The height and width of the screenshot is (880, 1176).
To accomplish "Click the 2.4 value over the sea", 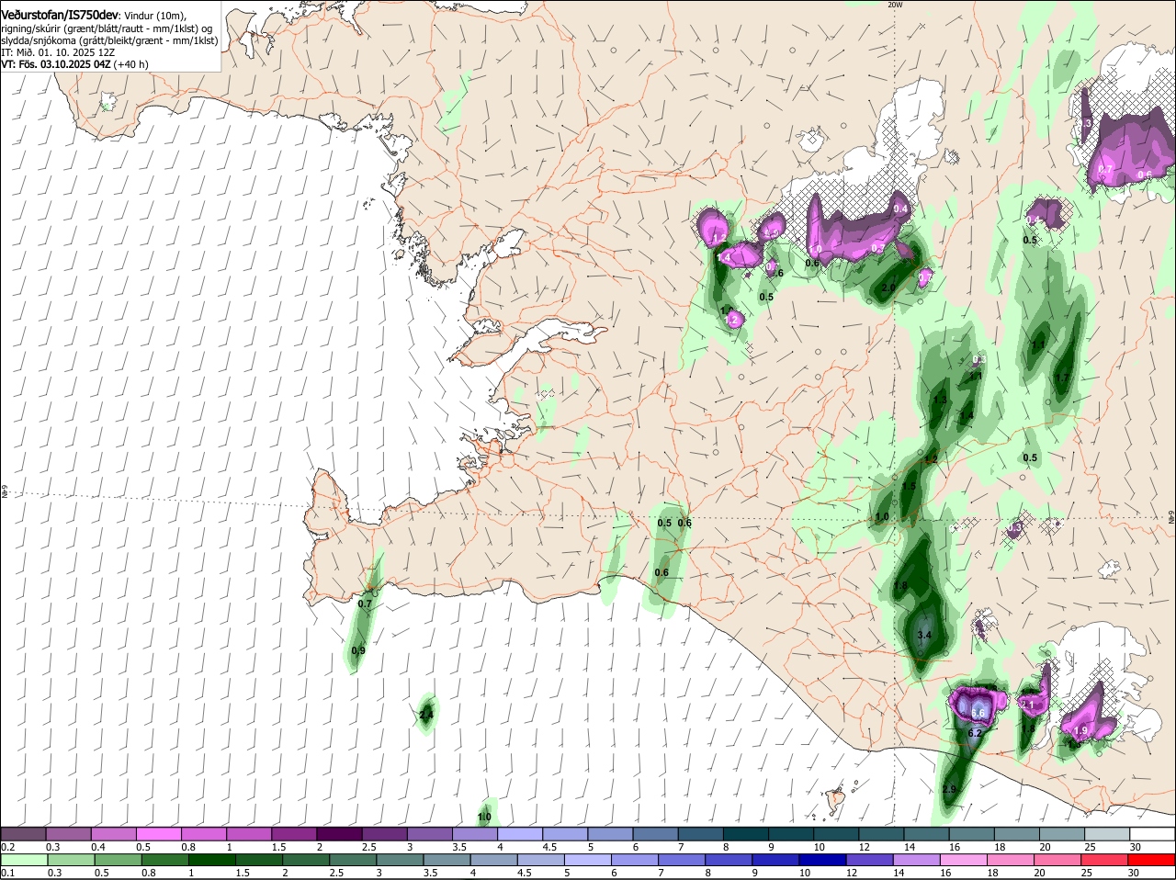I will point(426,714).
